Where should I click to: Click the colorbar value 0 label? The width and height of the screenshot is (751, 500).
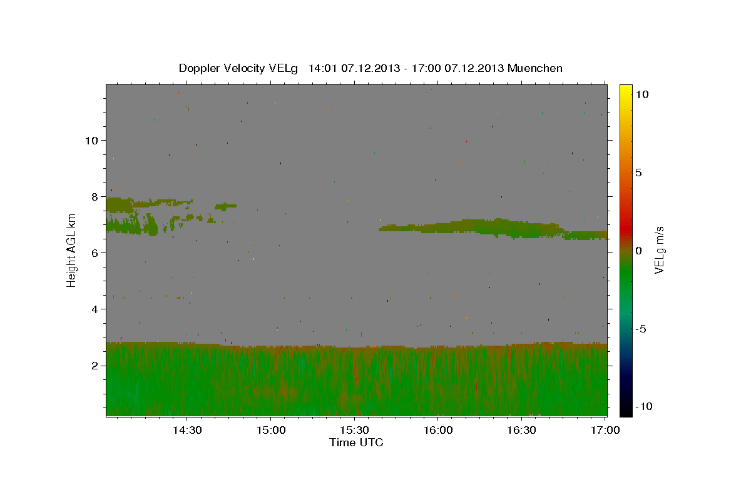pos(638,251)
